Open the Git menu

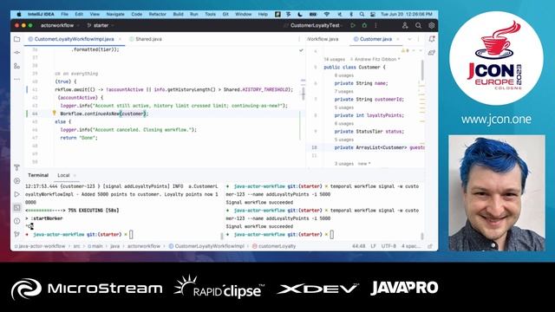pos(225,14)
